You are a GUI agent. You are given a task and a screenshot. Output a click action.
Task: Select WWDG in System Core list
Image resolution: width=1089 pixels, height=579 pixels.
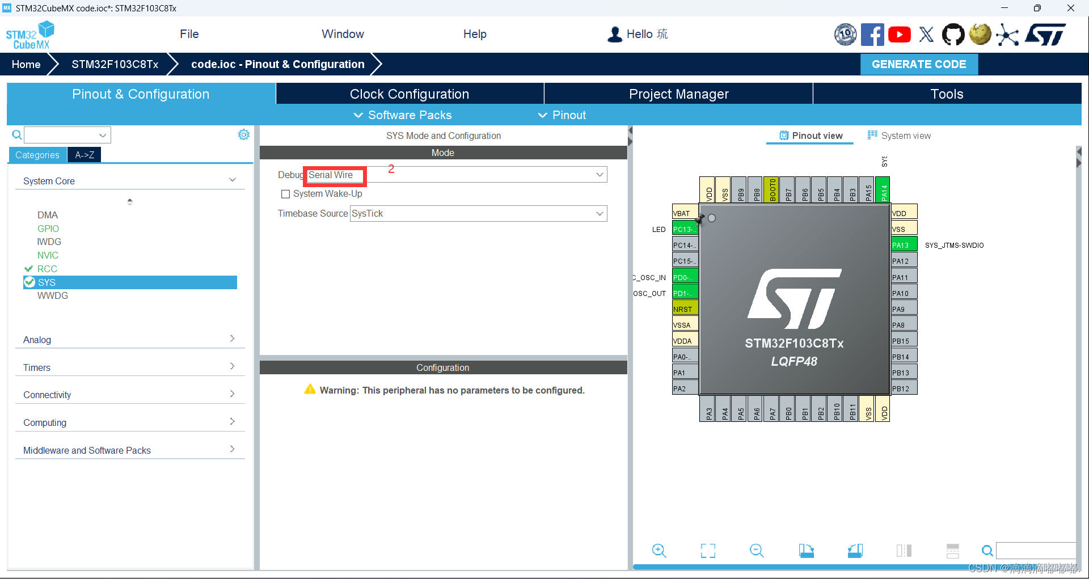click(52, 295)
